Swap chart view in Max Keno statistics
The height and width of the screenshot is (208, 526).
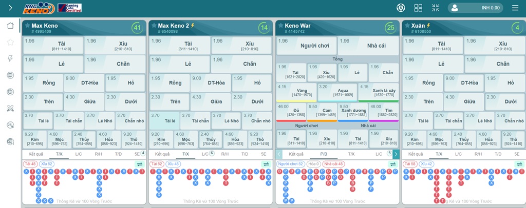[139, 164]
